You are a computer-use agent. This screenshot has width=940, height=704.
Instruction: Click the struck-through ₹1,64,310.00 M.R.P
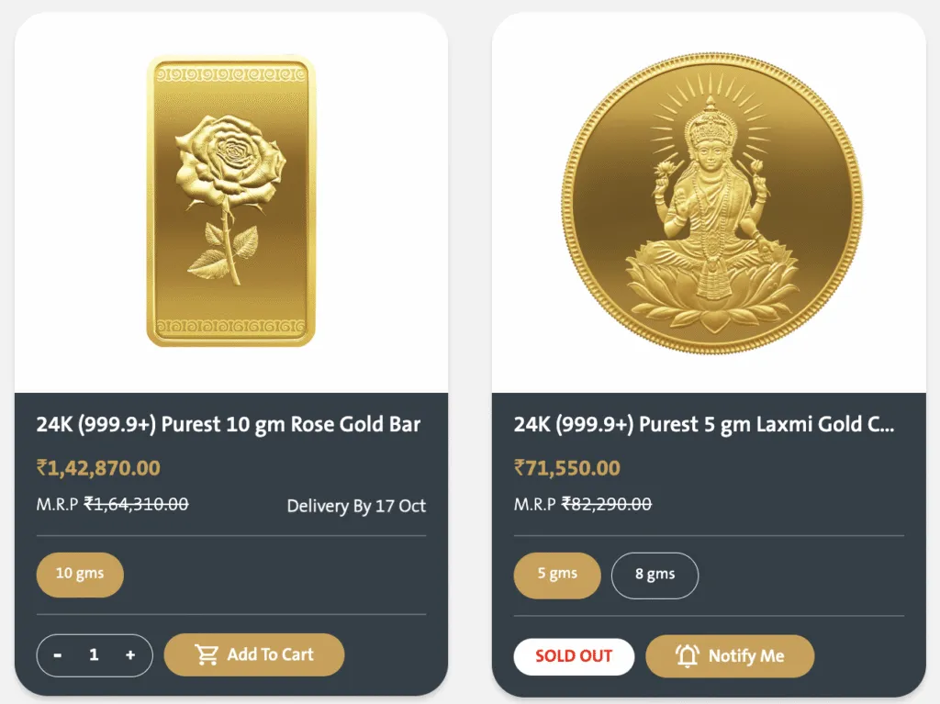tap(136, 504)
